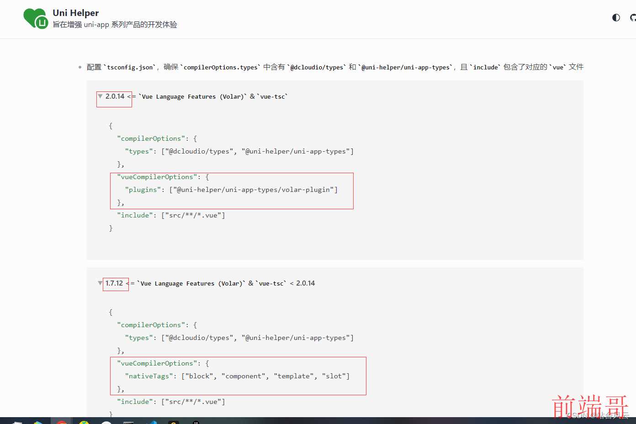Collapse the 2.0.14 details triangle

100,96
